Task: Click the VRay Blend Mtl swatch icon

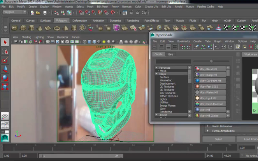Action: (x=197, y=69)
